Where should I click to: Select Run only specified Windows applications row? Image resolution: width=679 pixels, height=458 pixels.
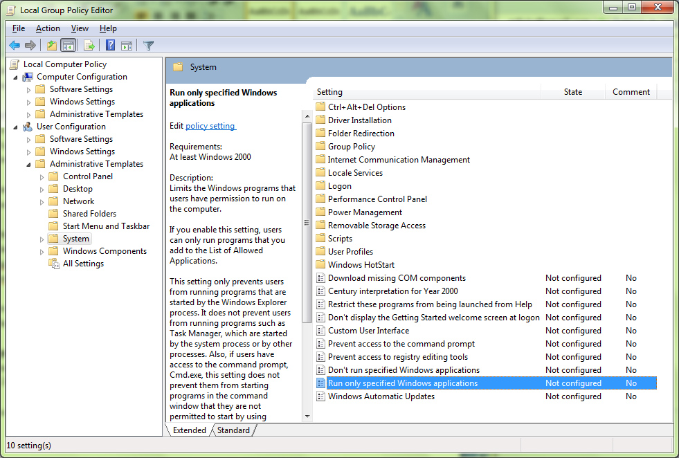pos(487,383)
